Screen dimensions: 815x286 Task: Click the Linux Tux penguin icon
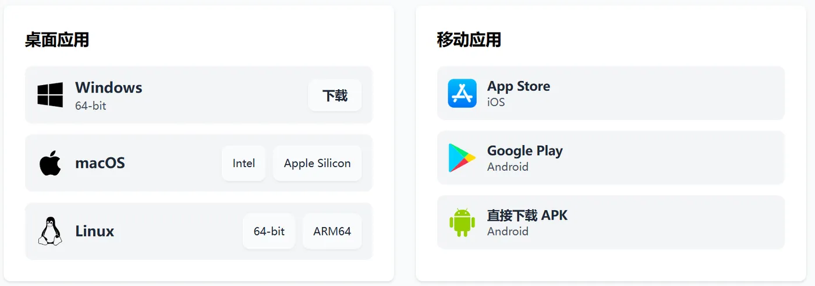50,231
